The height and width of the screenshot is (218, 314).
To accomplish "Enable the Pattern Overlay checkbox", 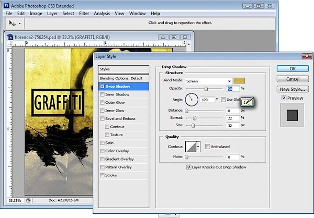I will click(103, 167).
